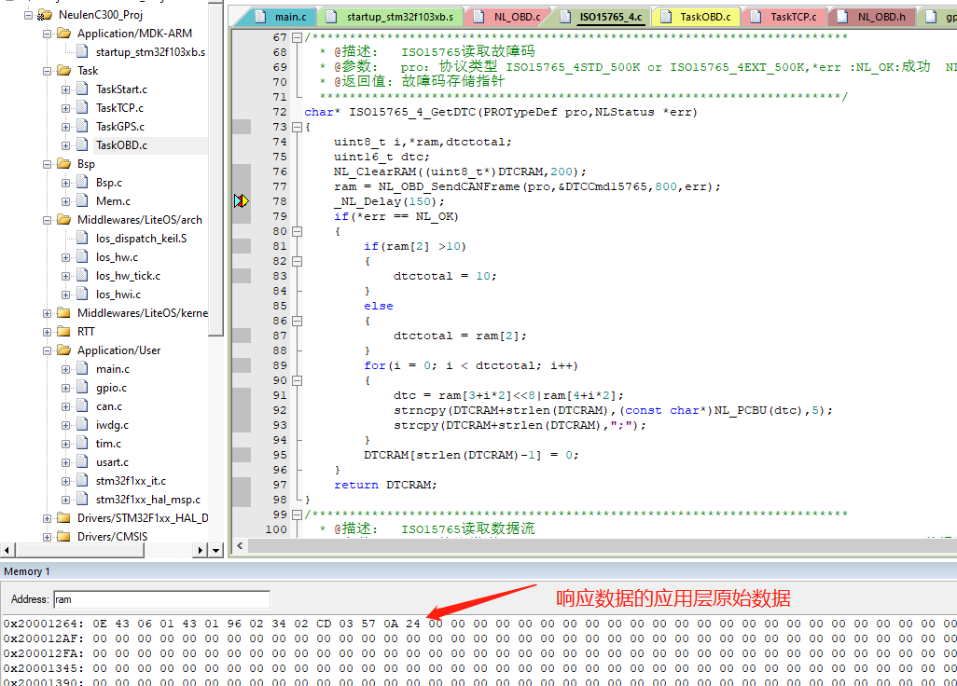Click the main.c file icon in Application/User

pyautogui.click(x=82, y=369)
